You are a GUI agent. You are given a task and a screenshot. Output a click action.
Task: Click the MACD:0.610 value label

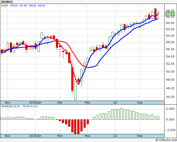point(30,106)
